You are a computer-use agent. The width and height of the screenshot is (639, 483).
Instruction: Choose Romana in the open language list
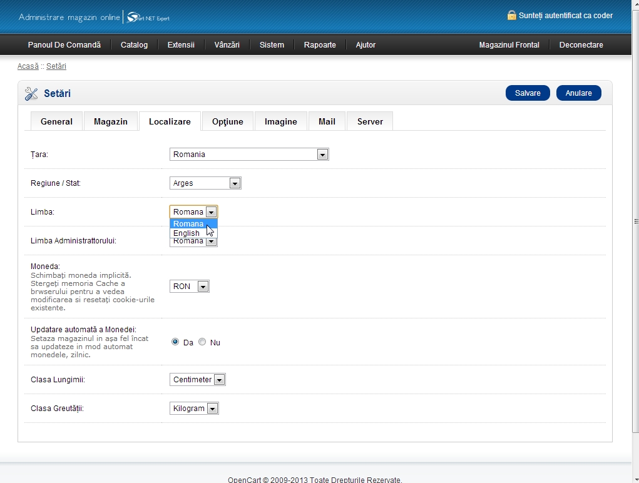(x=188, y=224)
